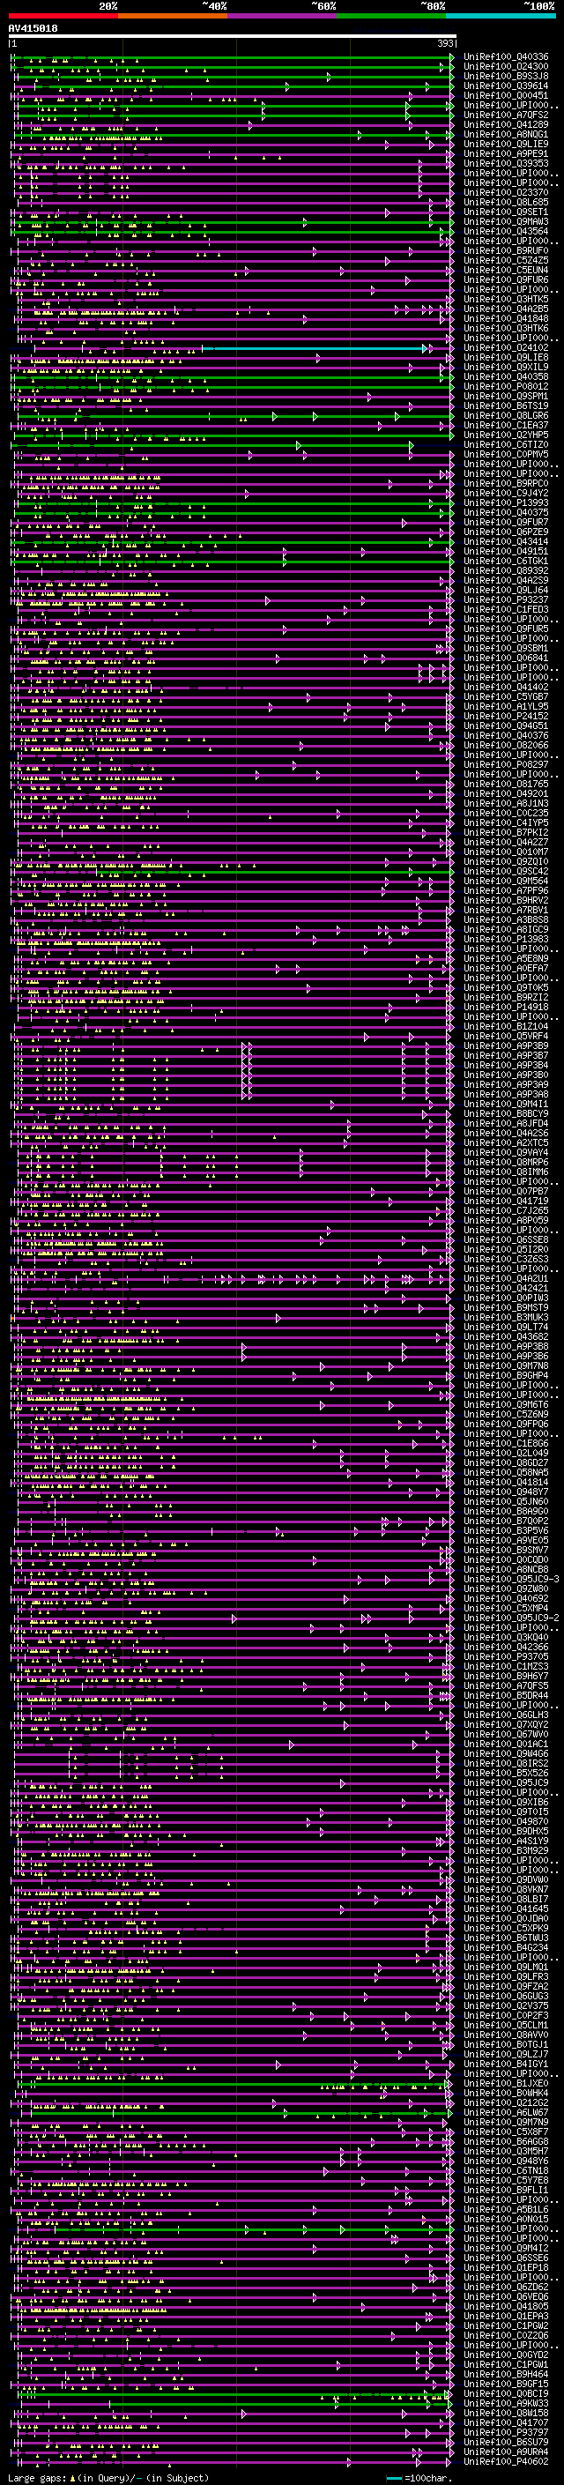
Task: Click the query end position 393
Action: tap(444, 44)
